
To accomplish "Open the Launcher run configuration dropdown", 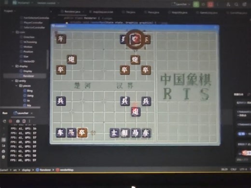I will 181,4.
